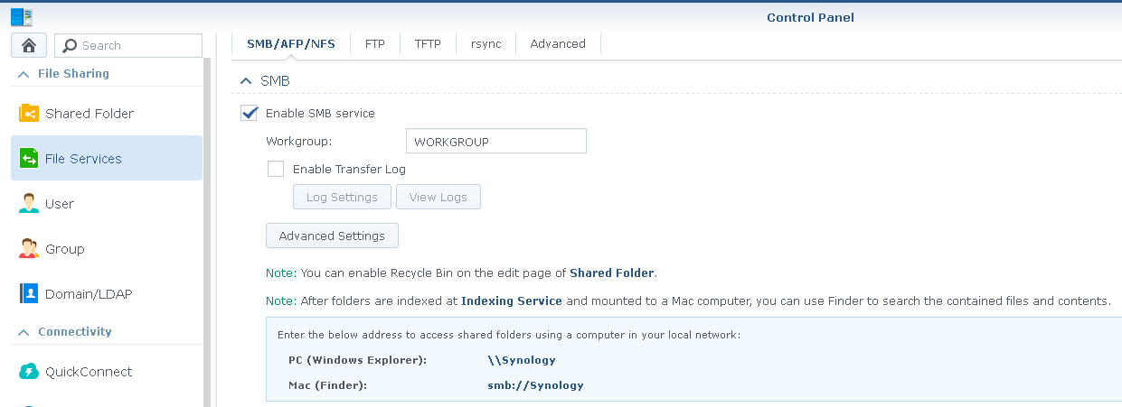Click the \\Synology Windows address text
1122x407 pixels.
point(522,360)
